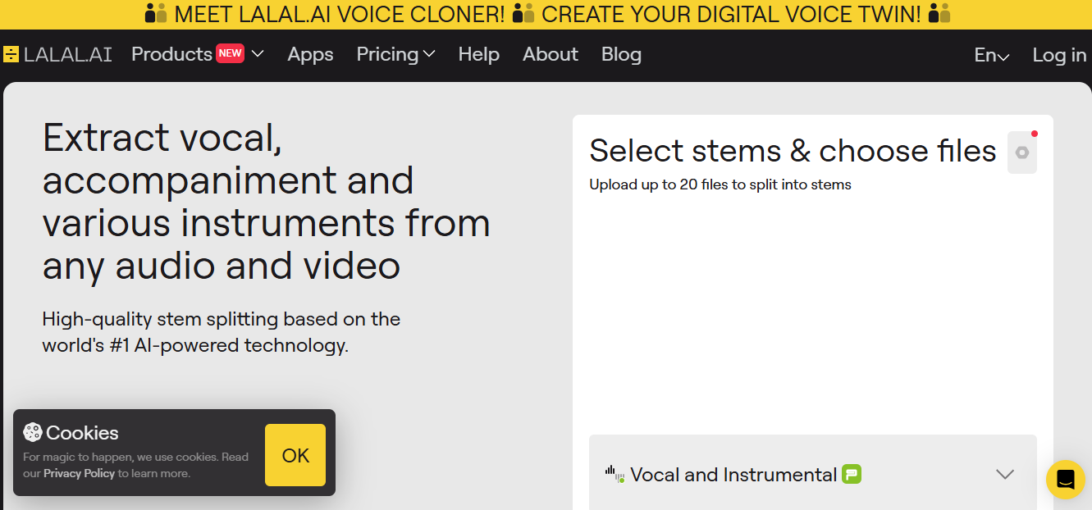This screenshot has height=510, width=1092.
Task: Click the LALAL.AI yellow logo icon
Action: 11,55
